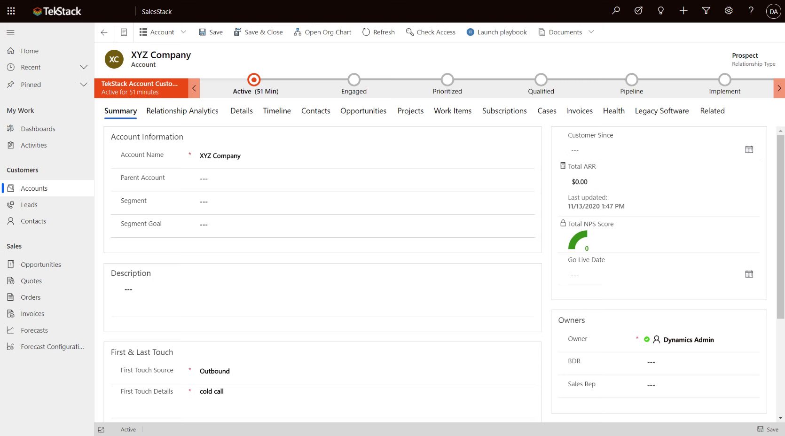This screenshot has width=785, height=436.
Task: Click the Parent Account lookup field
Action: pyautogui.click(x=367, y=179)
